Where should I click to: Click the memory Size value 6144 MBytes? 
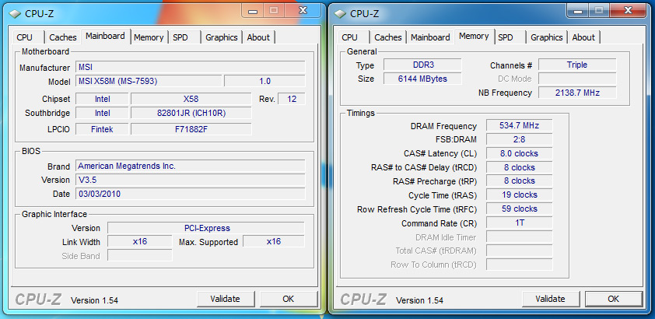click(422, 79)
